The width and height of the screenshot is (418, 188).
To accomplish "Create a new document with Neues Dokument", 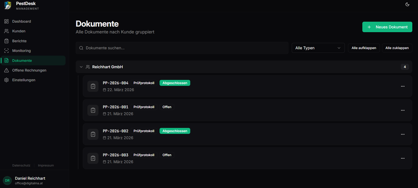I will coord(387,27).
